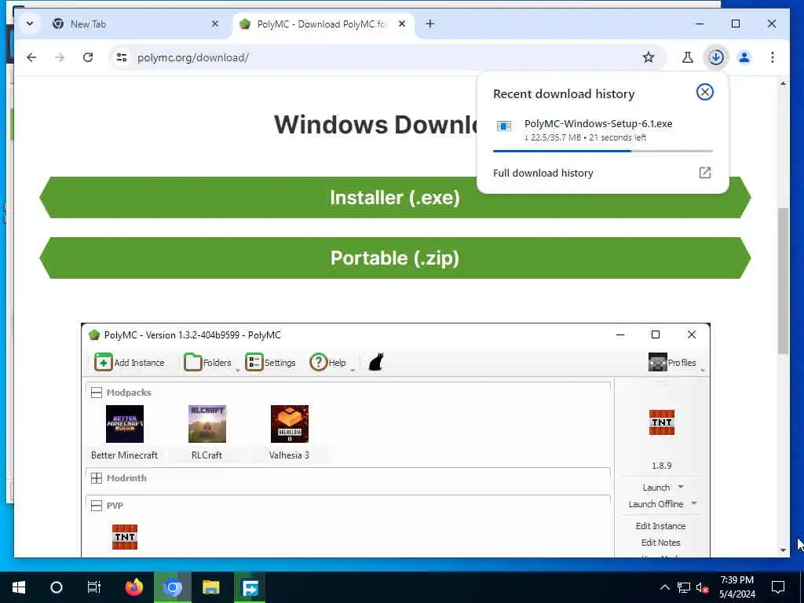The height and width of the screenshot is (603, 804).
Task: Launch Firefox from the taskbar
Action: click(x=134, y=587)
